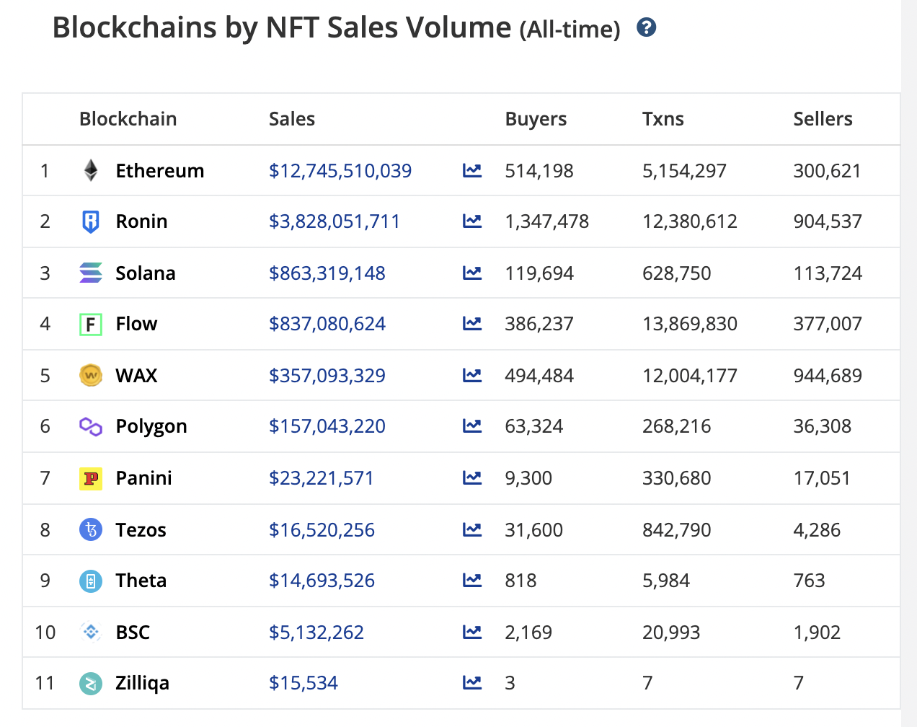Sort table by Sales column header

[292, 119]
